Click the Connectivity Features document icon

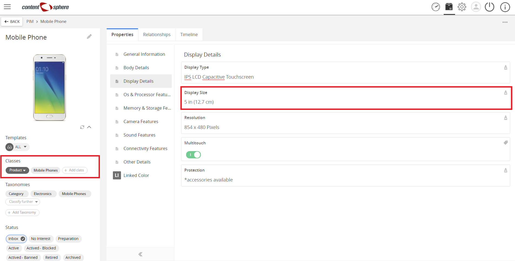coord(117,149)
